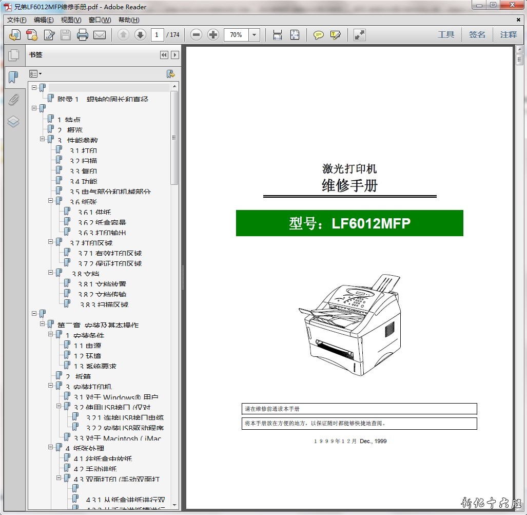This screenshot has height=515, width=527.
Task: Click the page number input field
Action: pyautogui.click(x=157, y=35)
